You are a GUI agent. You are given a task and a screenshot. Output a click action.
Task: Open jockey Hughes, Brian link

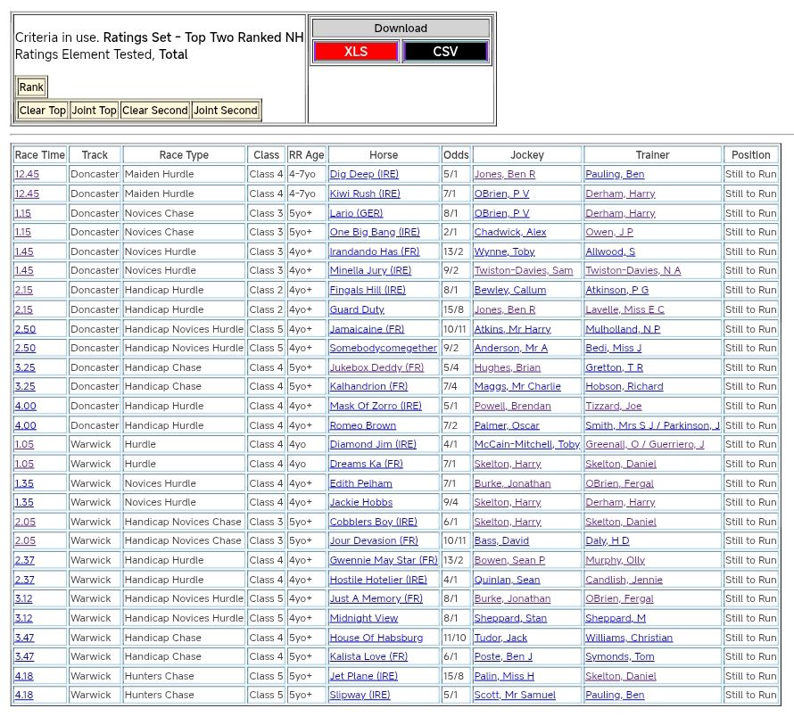click(x=507, y=367)
